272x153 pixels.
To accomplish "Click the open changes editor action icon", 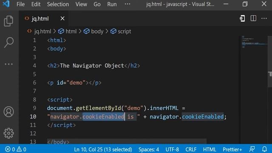I will tap(242, 18).
